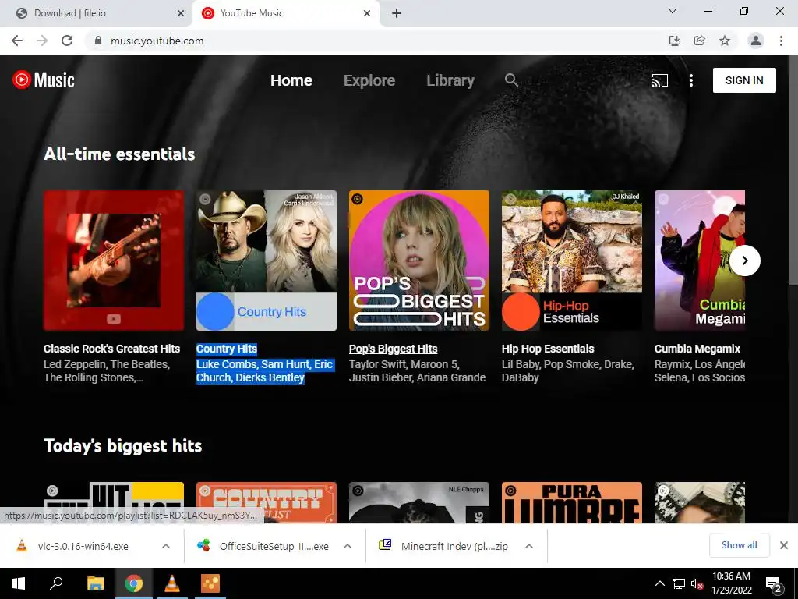Switch to the Download | file.io tab
The image size is (798, 599).
[x=96, y=13]
